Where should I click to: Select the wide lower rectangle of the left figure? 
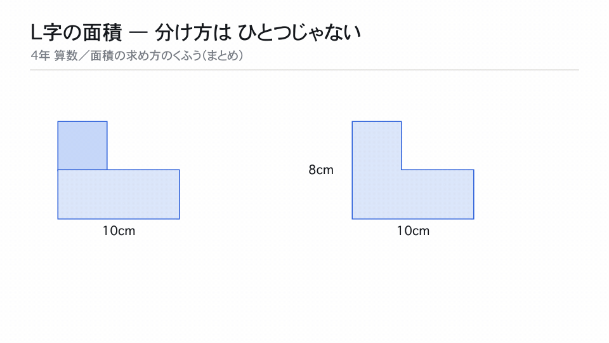pyautogui.click(x=119, y=194)
